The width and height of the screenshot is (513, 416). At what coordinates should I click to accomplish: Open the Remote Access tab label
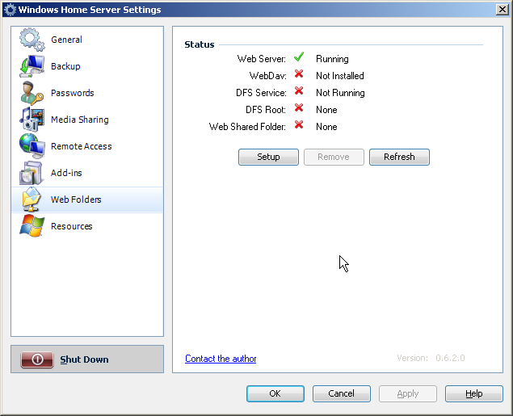click(x=81, y=146)
